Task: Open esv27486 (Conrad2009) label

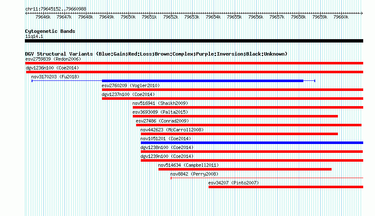Action: click(162, 121)
